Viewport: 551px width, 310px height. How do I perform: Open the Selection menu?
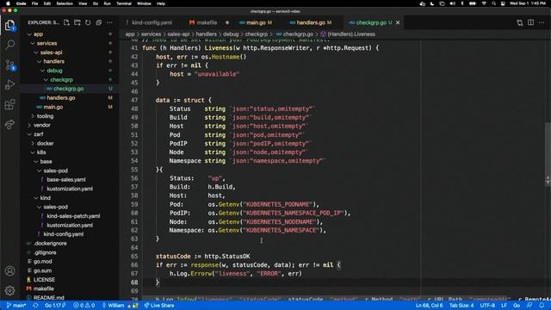[x=65, y=3]
